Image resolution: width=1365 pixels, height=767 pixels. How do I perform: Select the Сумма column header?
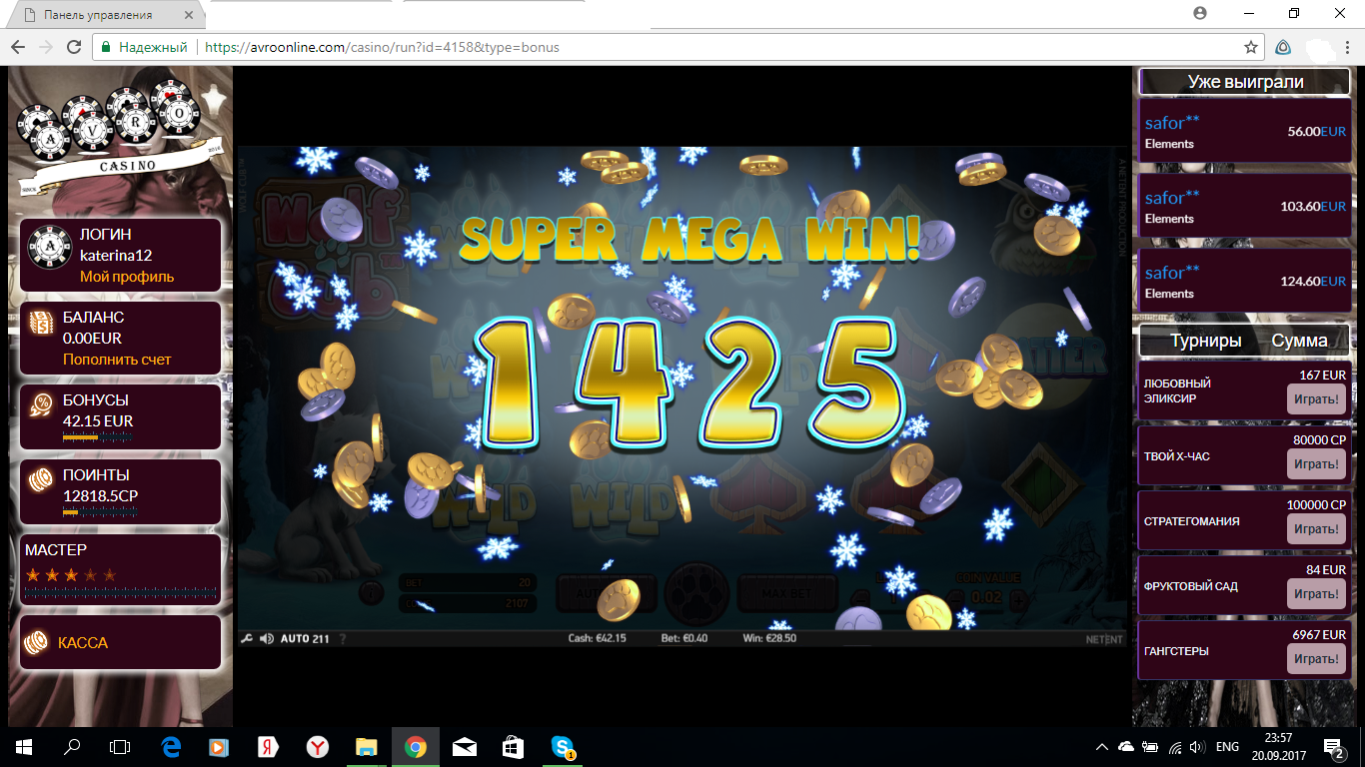[x=1299, y=341]
